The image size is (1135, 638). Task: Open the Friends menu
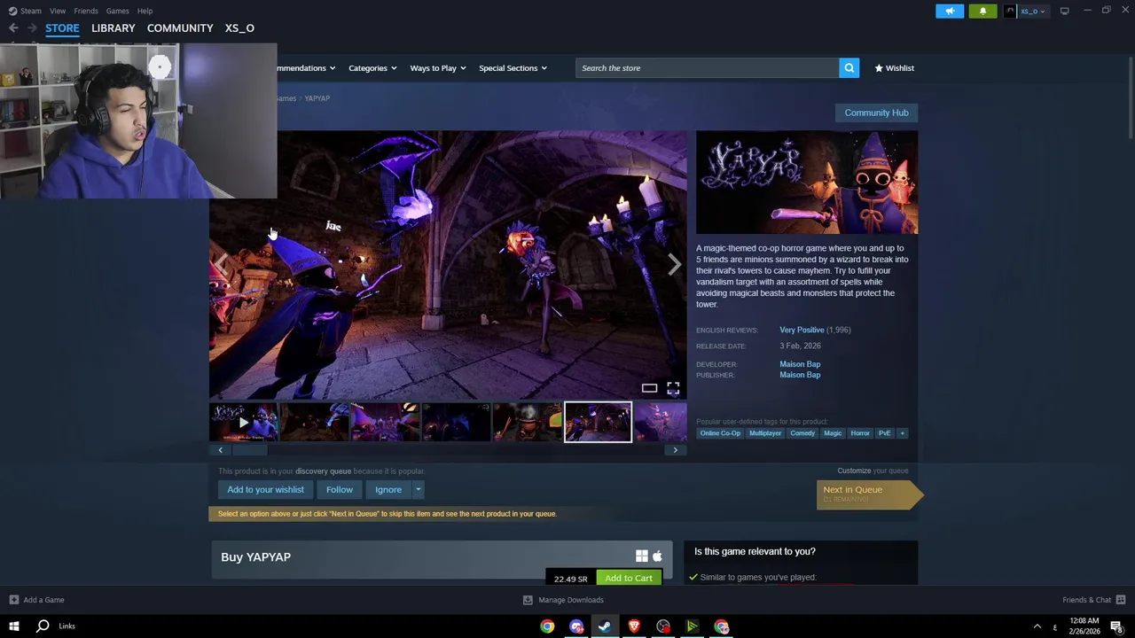tap(86, 11)
